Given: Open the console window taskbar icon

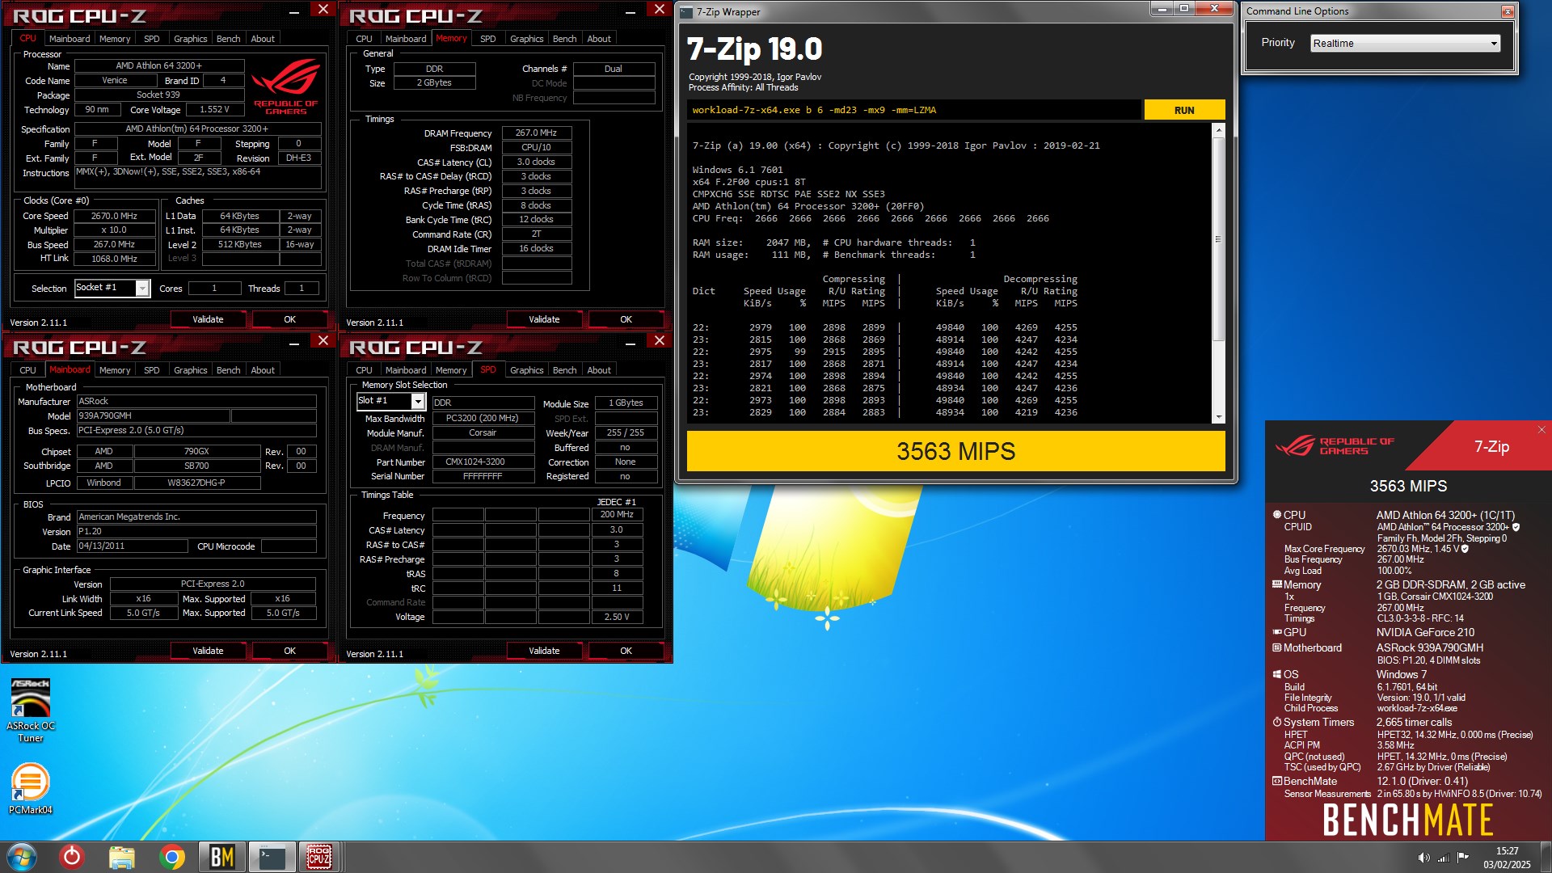Looking at the screenshot, I should [272, 857].
